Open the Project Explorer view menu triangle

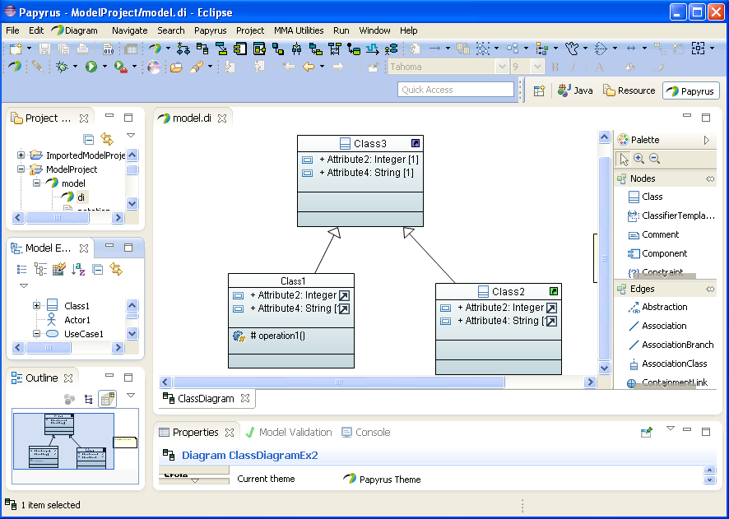[131, 136]
